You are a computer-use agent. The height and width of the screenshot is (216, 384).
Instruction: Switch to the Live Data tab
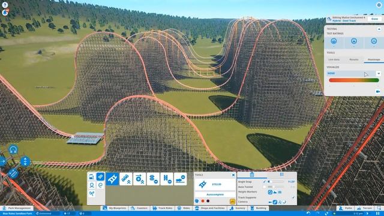pyautogui.click(x=334, y=59)
